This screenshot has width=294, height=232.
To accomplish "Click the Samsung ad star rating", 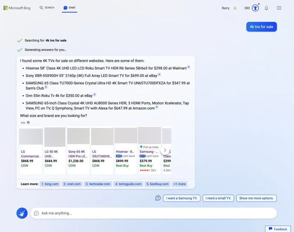I will click(145, 170).
